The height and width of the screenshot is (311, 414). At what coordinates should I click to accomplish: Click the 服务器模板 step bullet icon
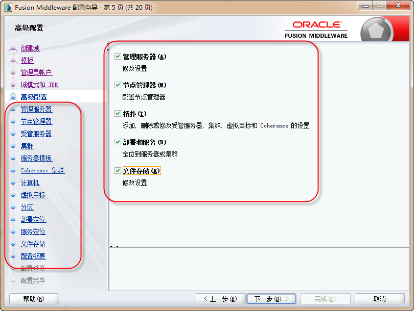tap(13, 158)
